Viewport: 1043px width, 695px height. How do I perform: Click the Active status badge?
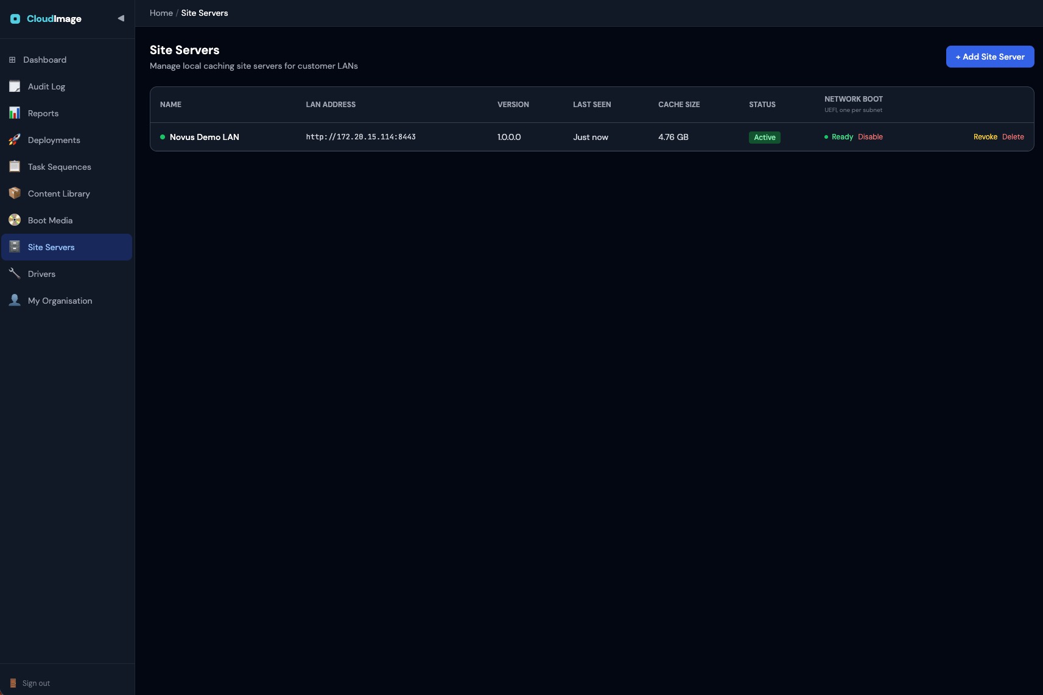point(764,138)
